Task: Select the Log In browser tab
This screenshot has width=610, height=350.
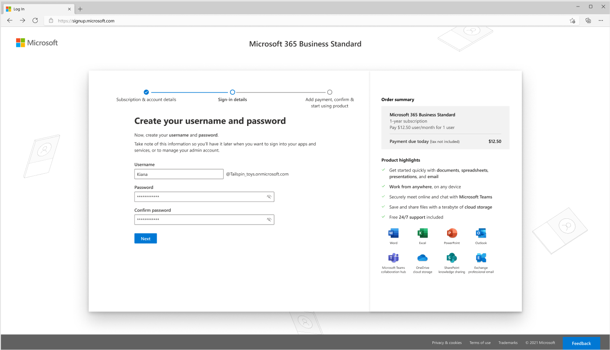Action: (39, 9)
